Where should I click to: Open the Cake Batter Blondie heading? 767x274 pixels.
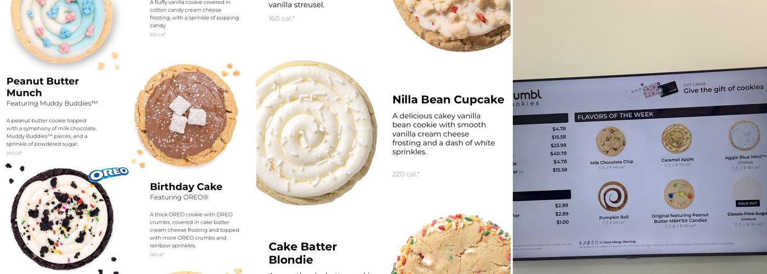click(303, 253)
